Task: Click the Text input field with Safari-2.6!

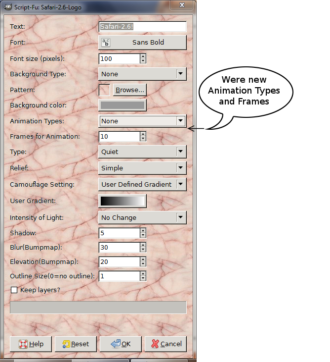Action: [142, 27]
